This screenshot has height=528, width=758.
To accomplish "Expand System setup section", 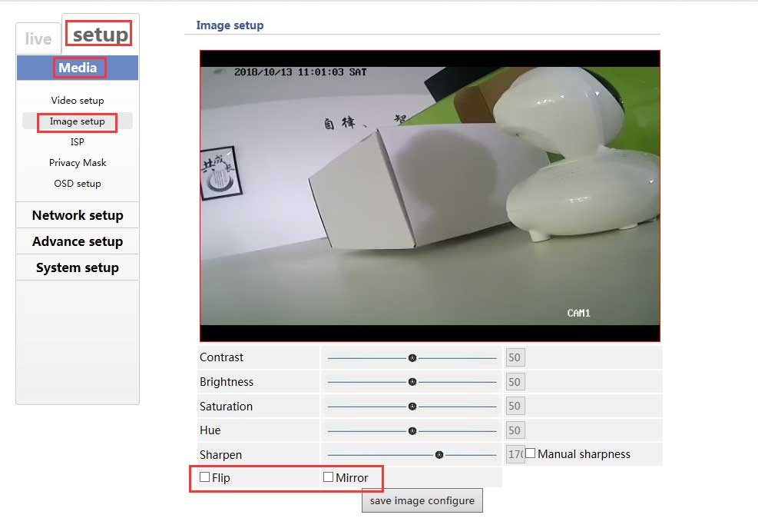I will pos(78,267).
